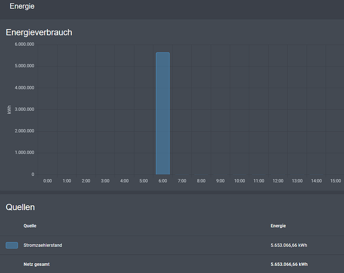Click the 3.000.000 y-axis label

click(x=25, y=109)
